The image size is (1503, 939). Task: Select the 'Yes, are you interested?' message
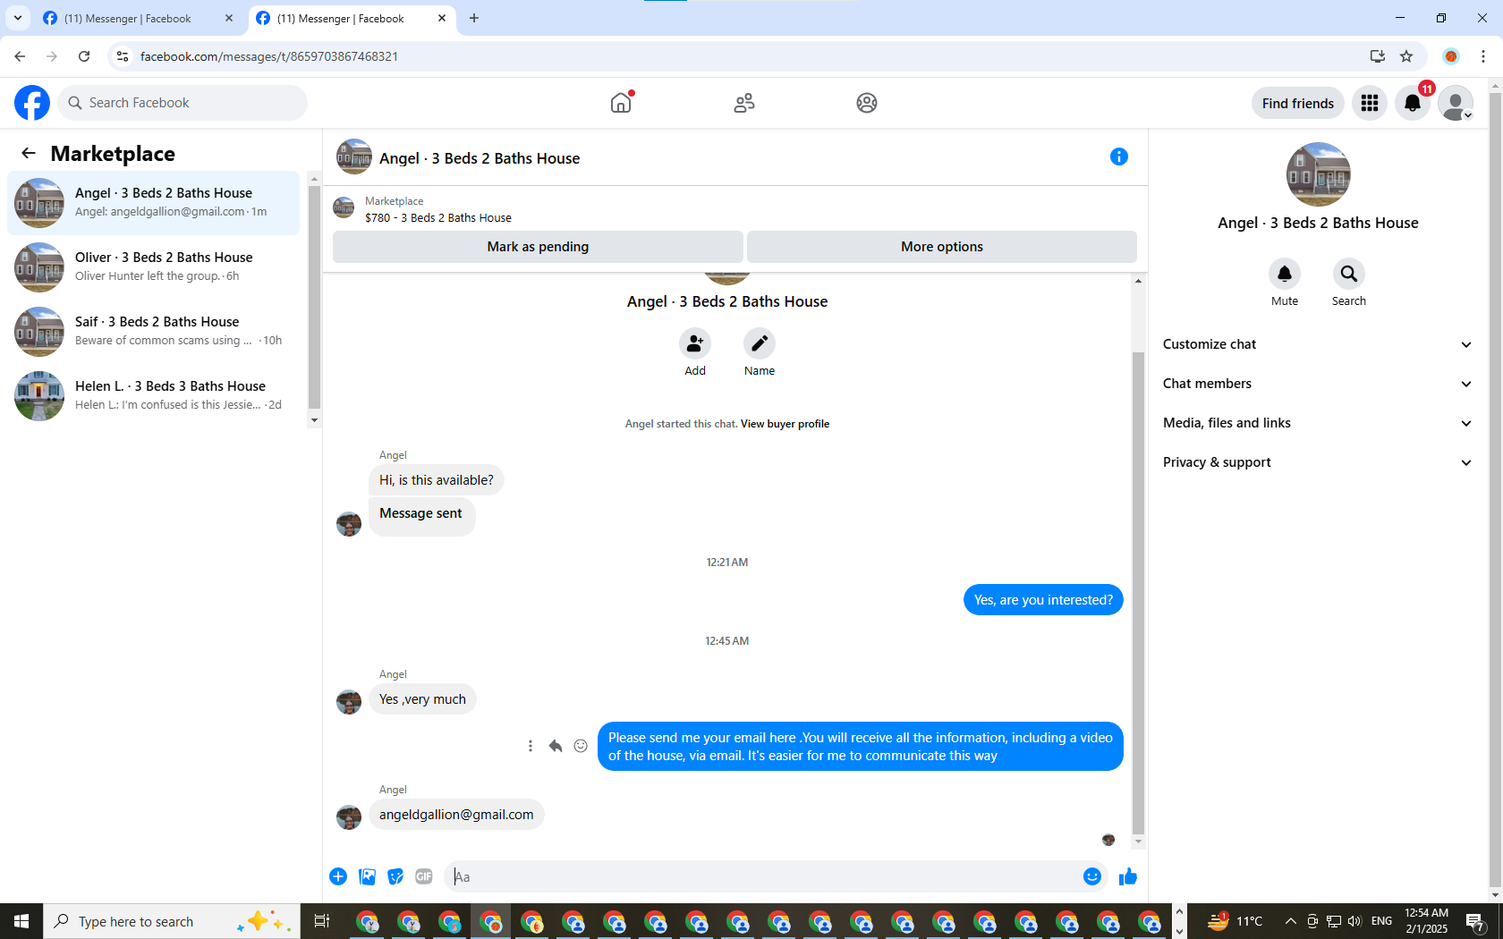pyautogui.click(x=1043, y=600)
